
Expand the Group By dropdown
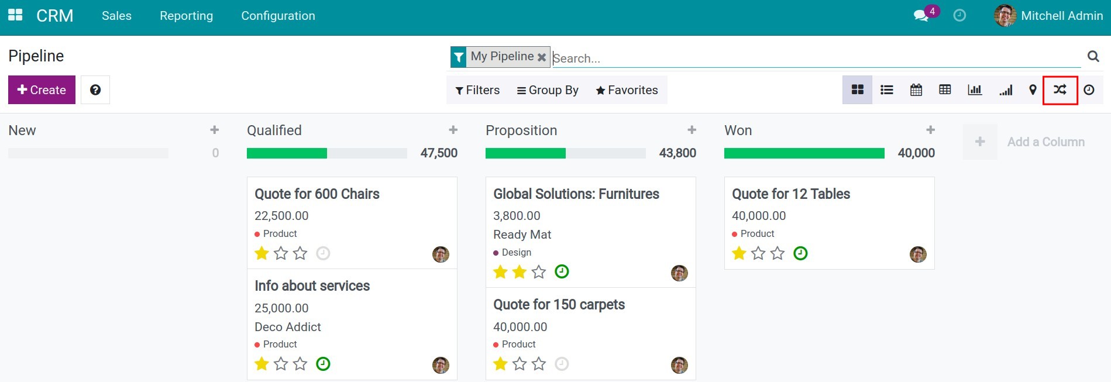point(548,90)
